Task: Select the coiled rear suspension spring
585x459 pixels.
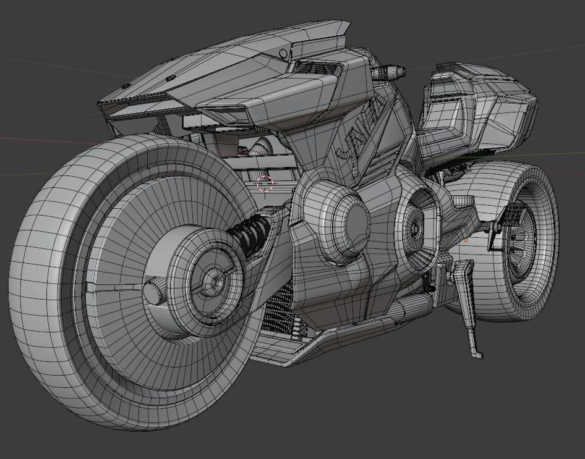Action: 249,232
